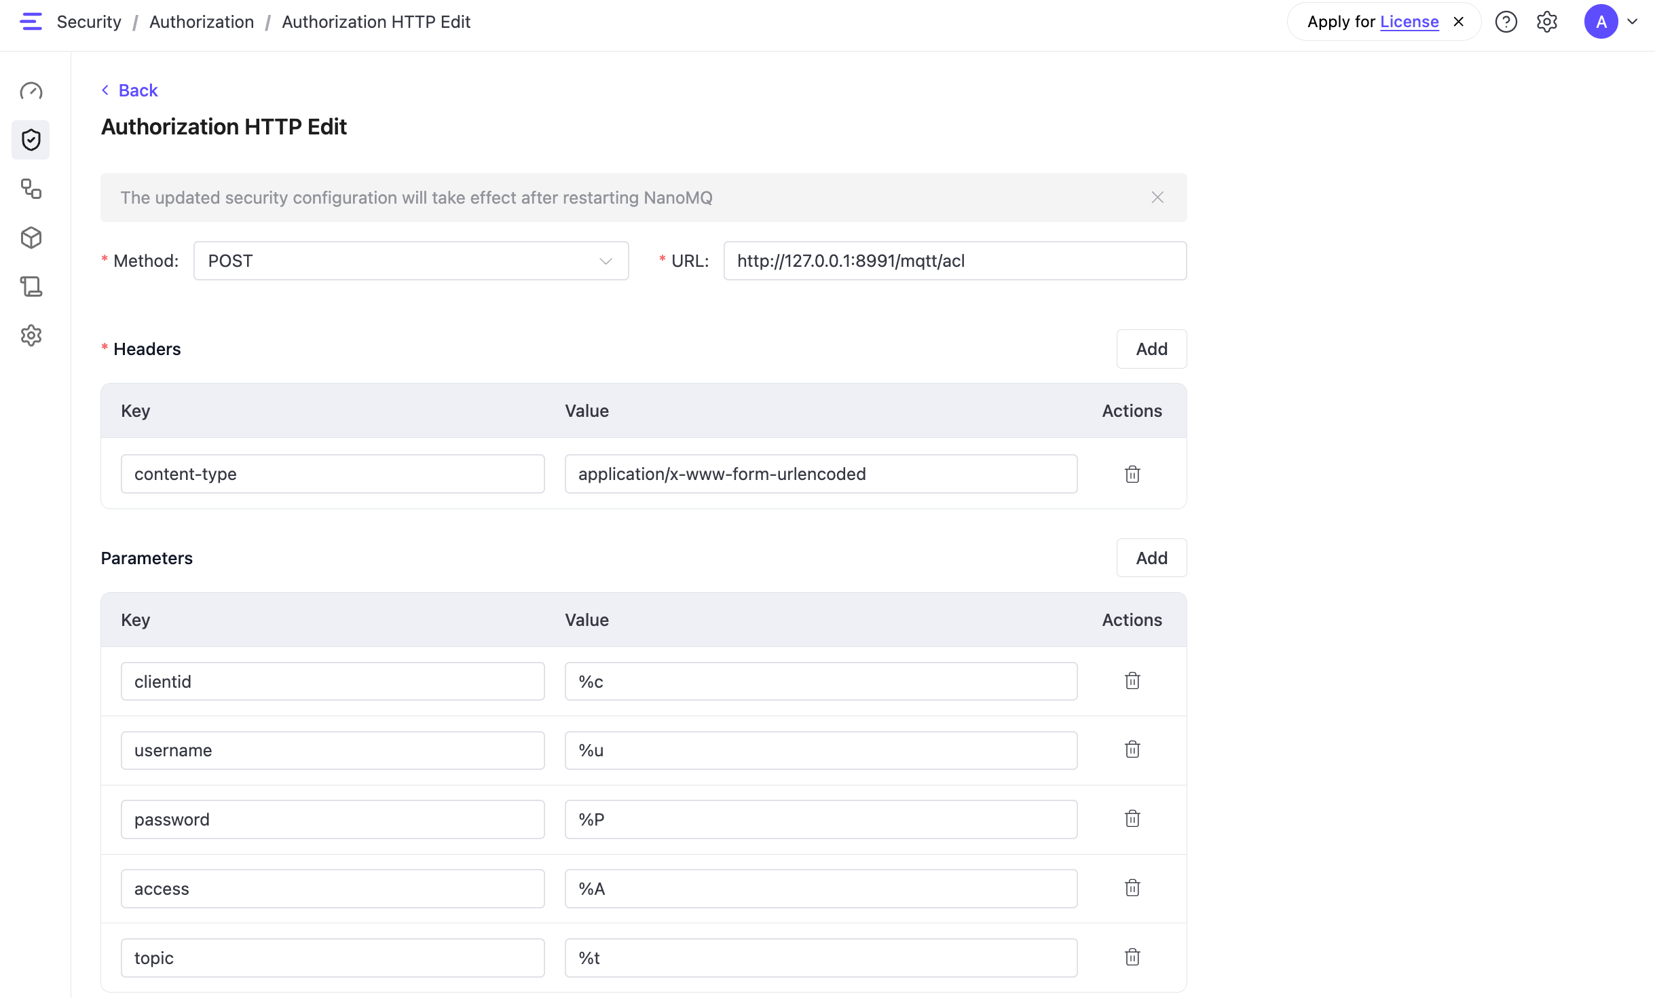The image size is (1655, 998).
Task: Open the user avatar account dropdown
Action: [x=1610, y=22]
